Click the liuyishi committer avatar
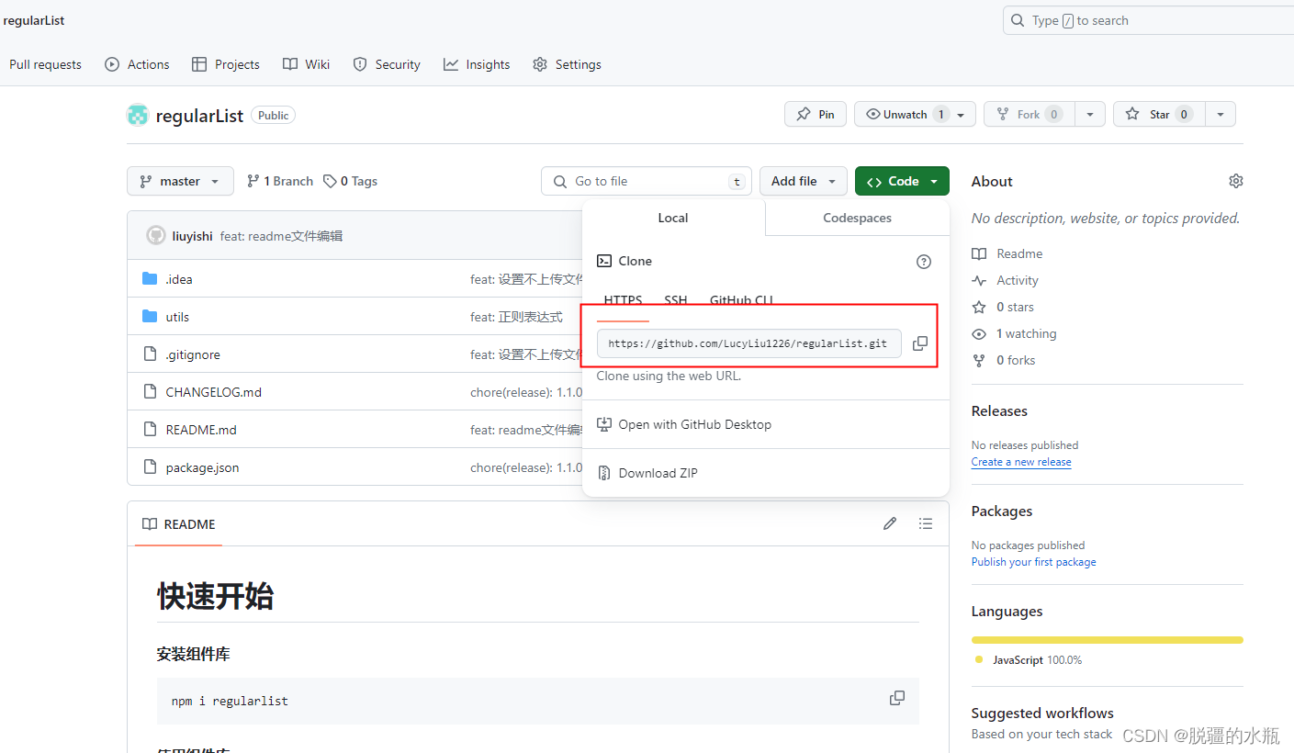 pyautogui.click(x=156, y=235)
